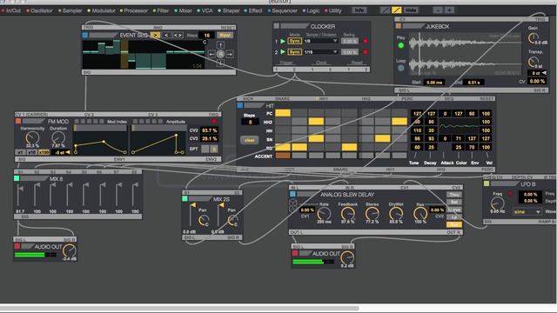Image resolution: width=557 pixels, height=313 pixels.
Task: Shift EVENT SEQ pattern right arrow
Action: [x=230, y=54]
